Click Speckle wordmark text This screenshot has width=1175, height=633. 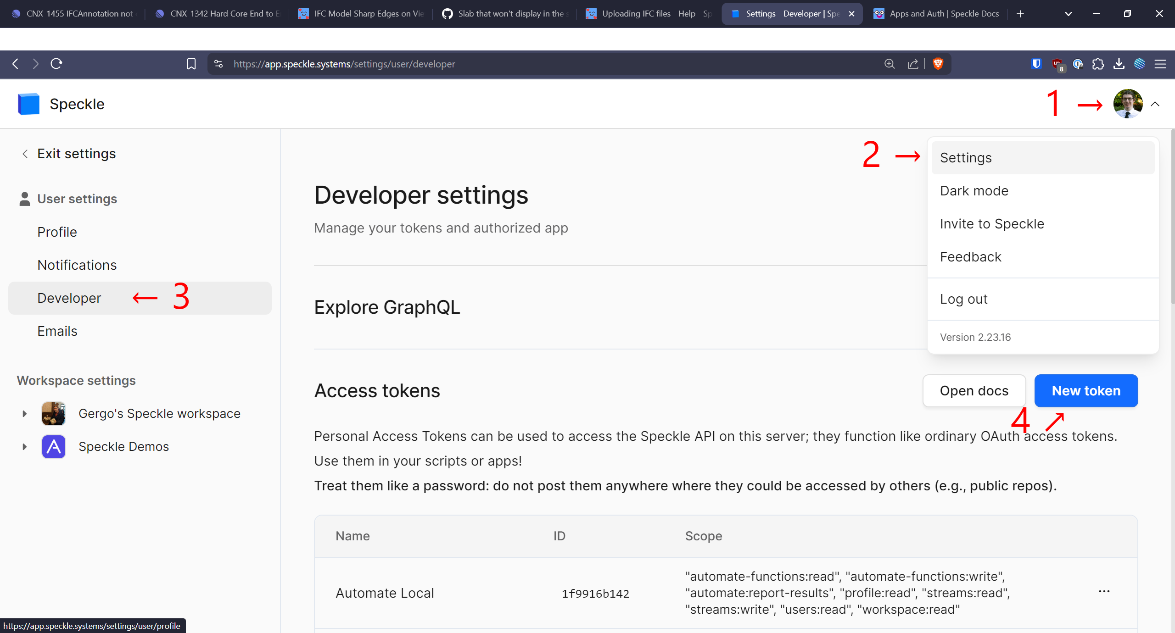coord(77,104)
